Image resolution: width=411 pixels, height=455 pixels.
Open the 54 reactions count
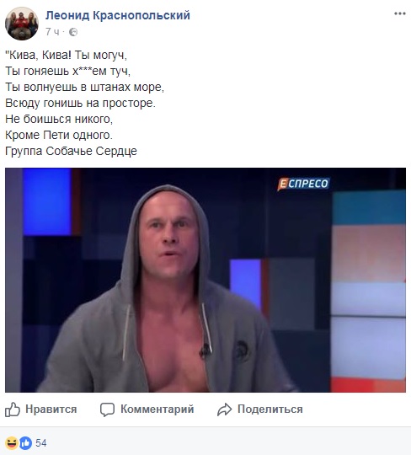(x=41, y=443)
